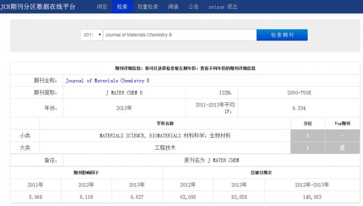Select the 检索 tab
This screenshot has width=363, height=206.
(x=122, y=7)
